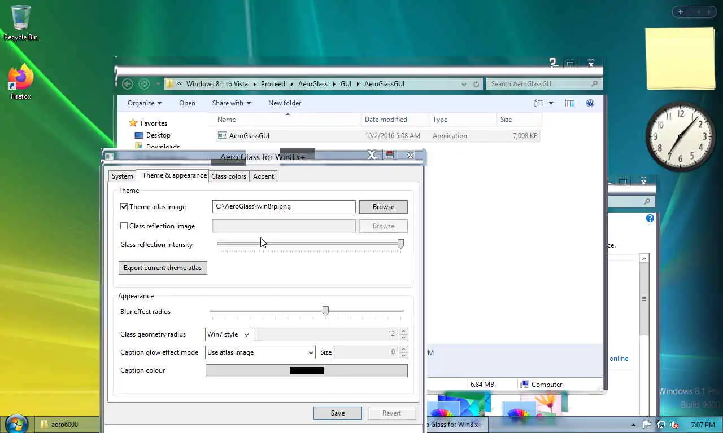Screen dimensions: 723x433
Task: Click the yellow sticky note gadget
Action: (x=680, y=59)
